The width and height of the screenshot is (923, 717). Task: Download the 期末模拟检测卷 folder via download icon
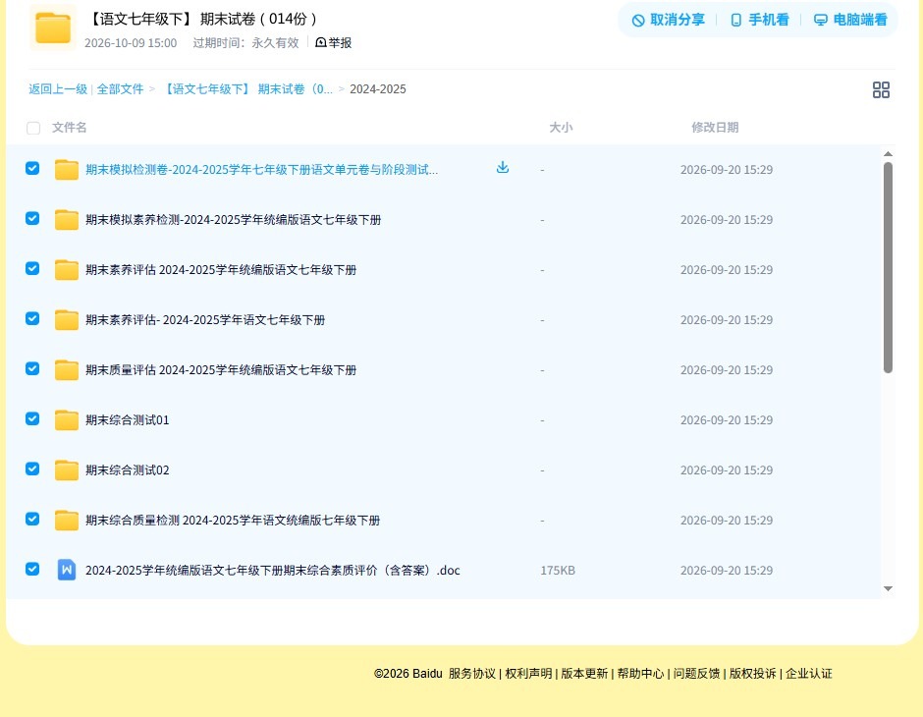(x=502, y=168)
